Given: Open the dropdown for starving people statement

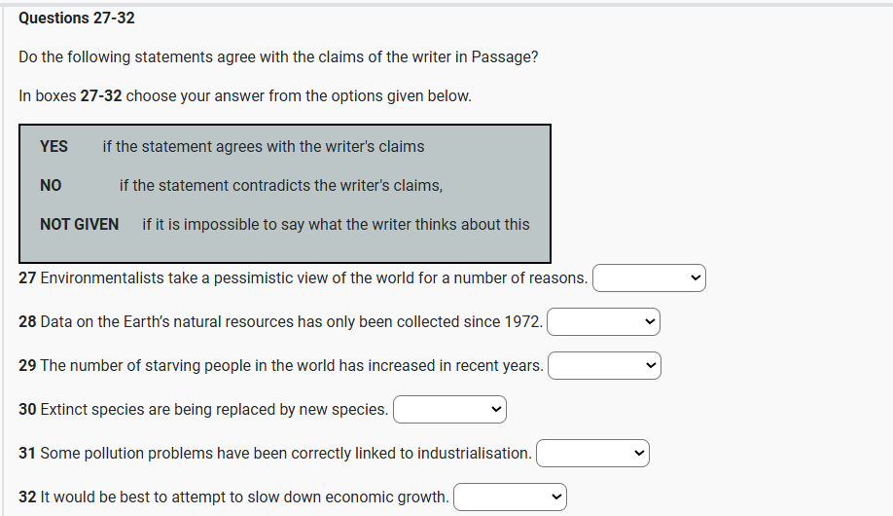Looking at the screenshot, I should click(603, 366).
